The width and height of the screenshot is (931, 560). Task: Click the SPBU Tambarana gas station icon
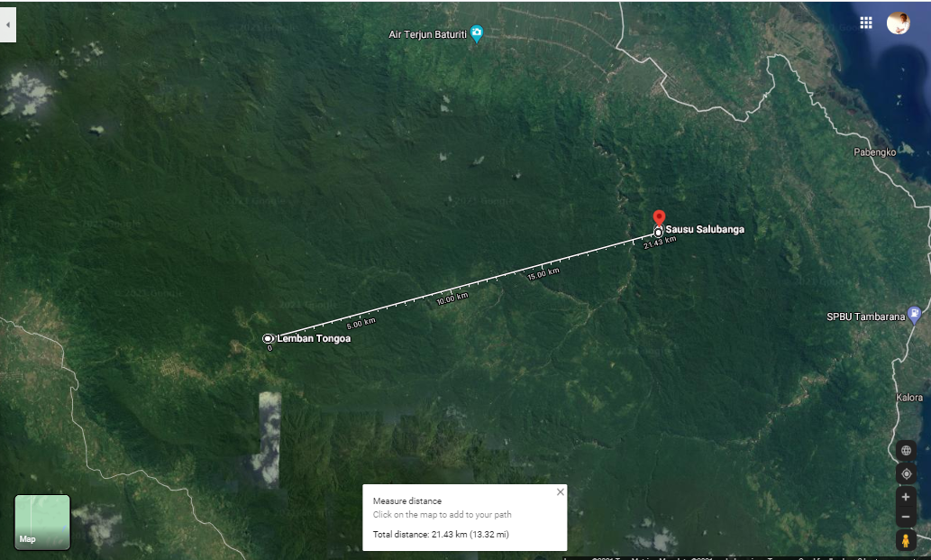pos(915,314)
